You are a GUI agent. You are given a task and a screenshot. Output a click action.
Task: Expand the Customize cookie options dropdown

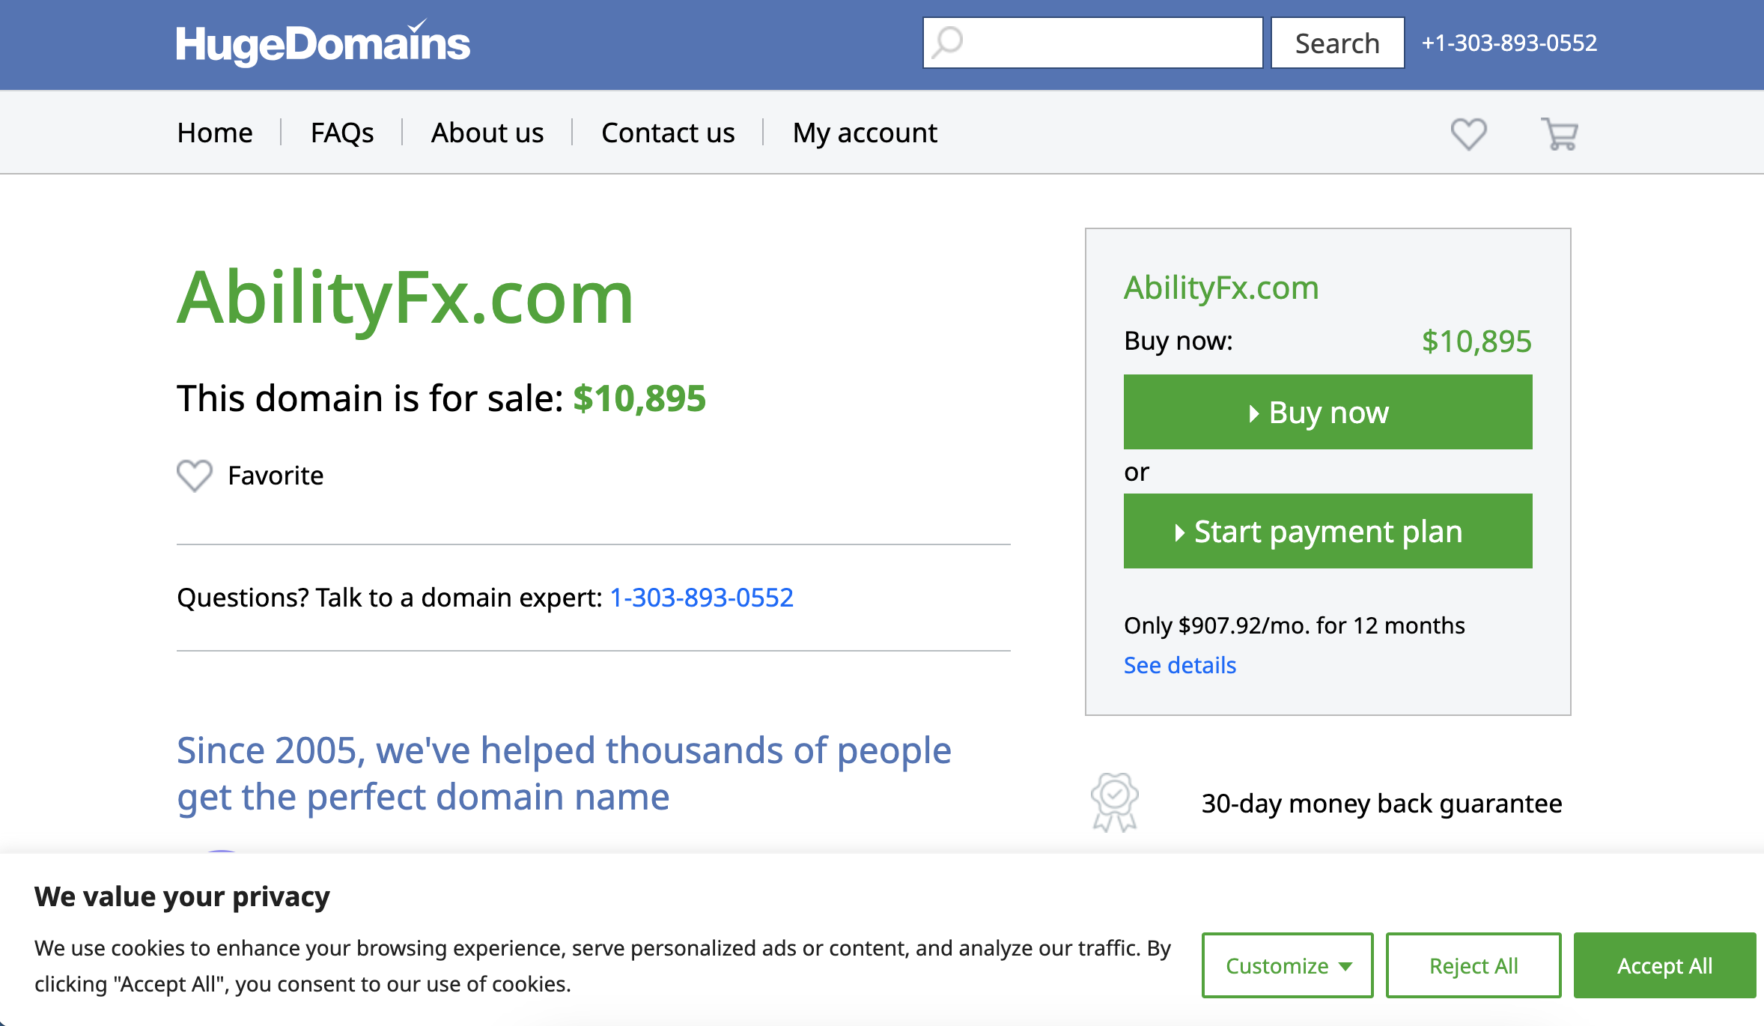pos(1288,965)
